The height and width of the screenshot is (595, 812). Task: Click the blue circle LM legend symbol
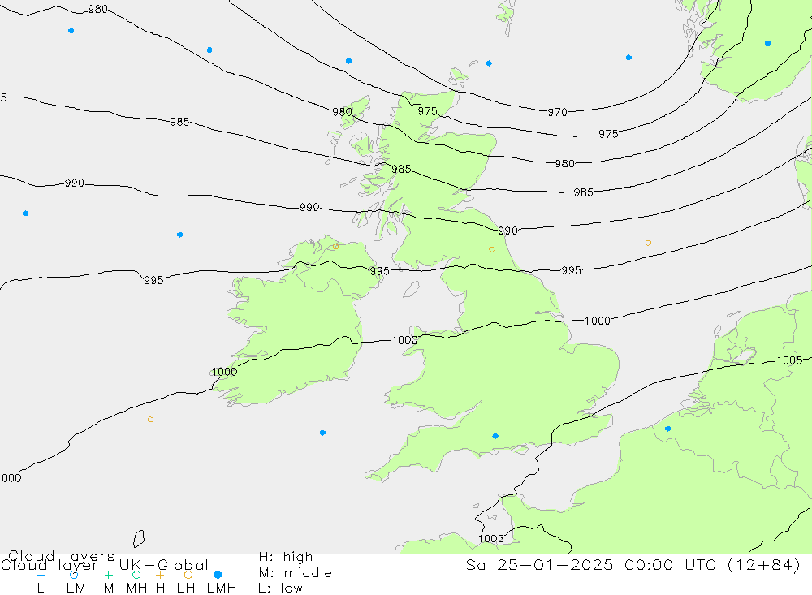(74, 575)
